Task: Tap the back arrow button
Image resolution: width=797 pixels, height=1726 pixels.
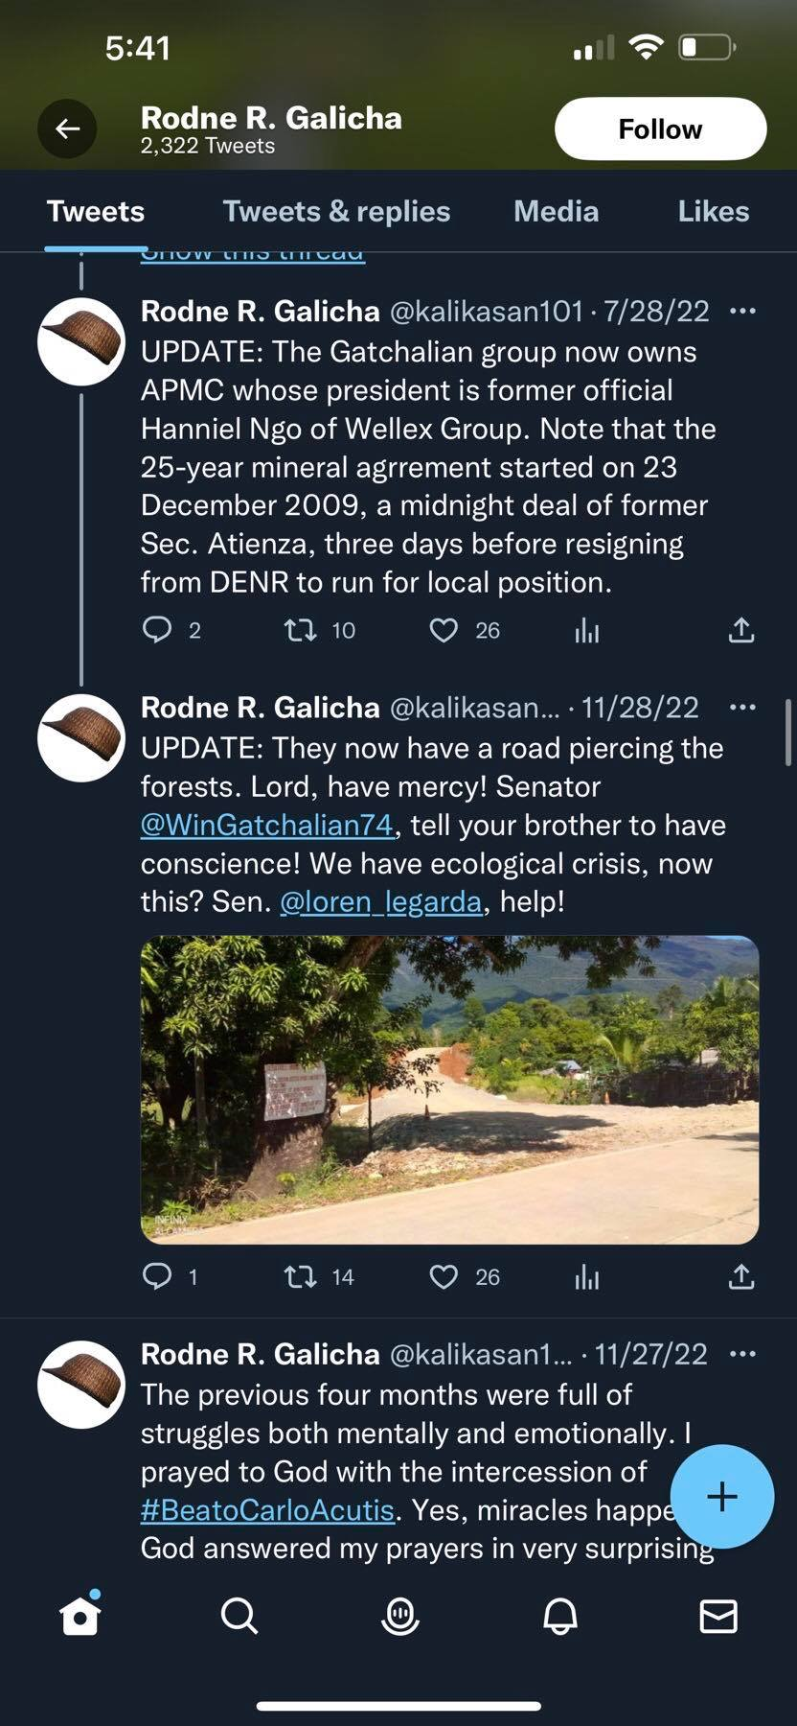Action: click(67, 128)
